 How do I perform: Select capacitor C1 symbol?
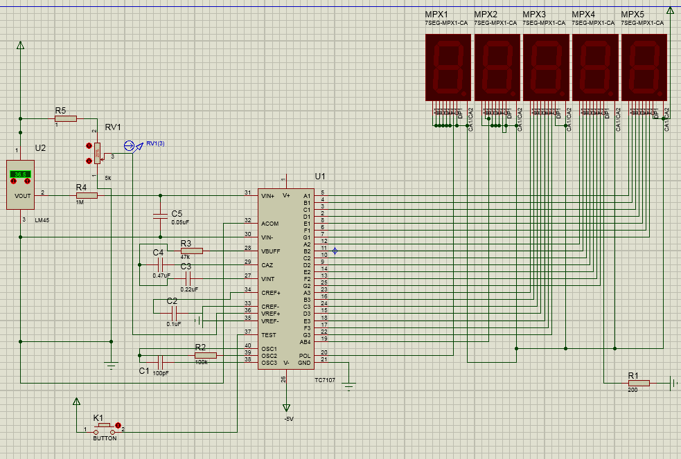point(160,362)
